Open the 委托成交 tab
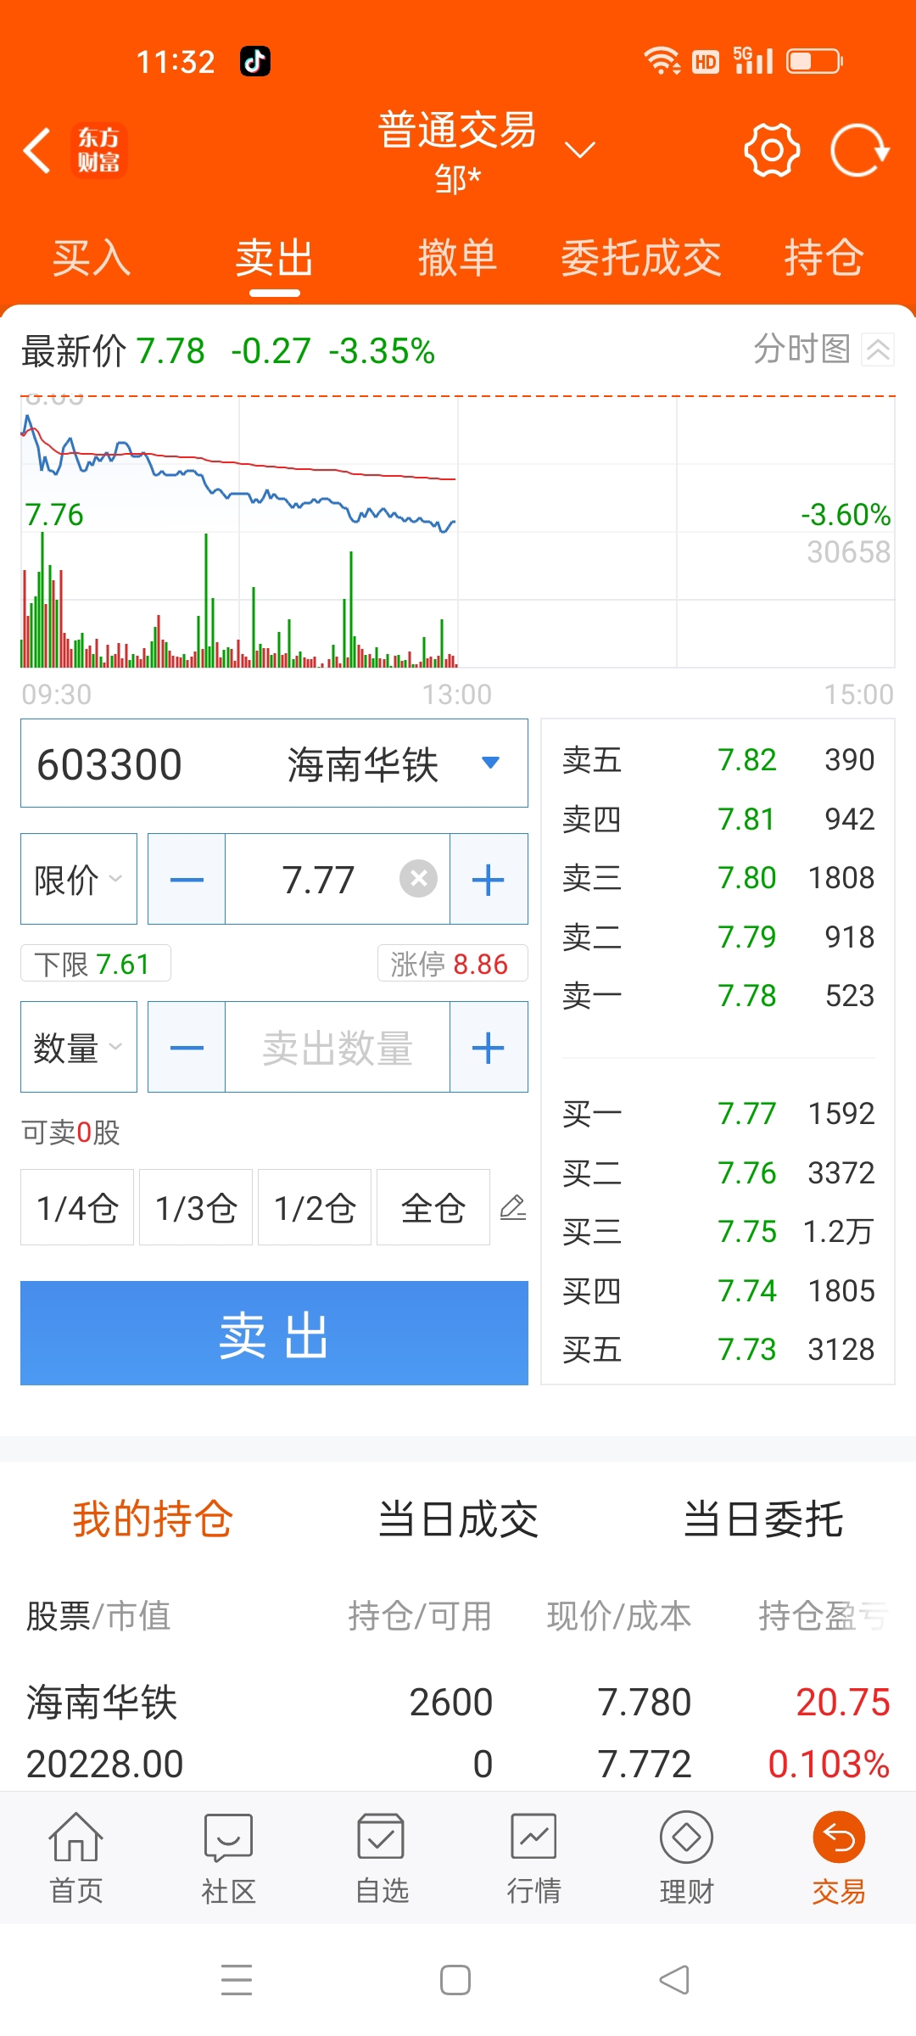 tap(641, 258)
